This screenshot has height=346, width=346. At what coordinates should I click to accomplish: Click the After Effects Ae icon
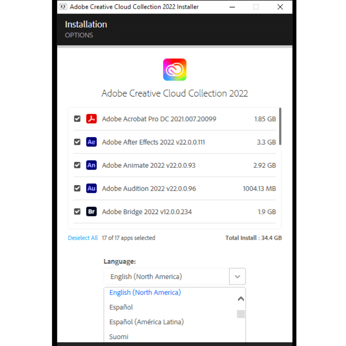91,142
